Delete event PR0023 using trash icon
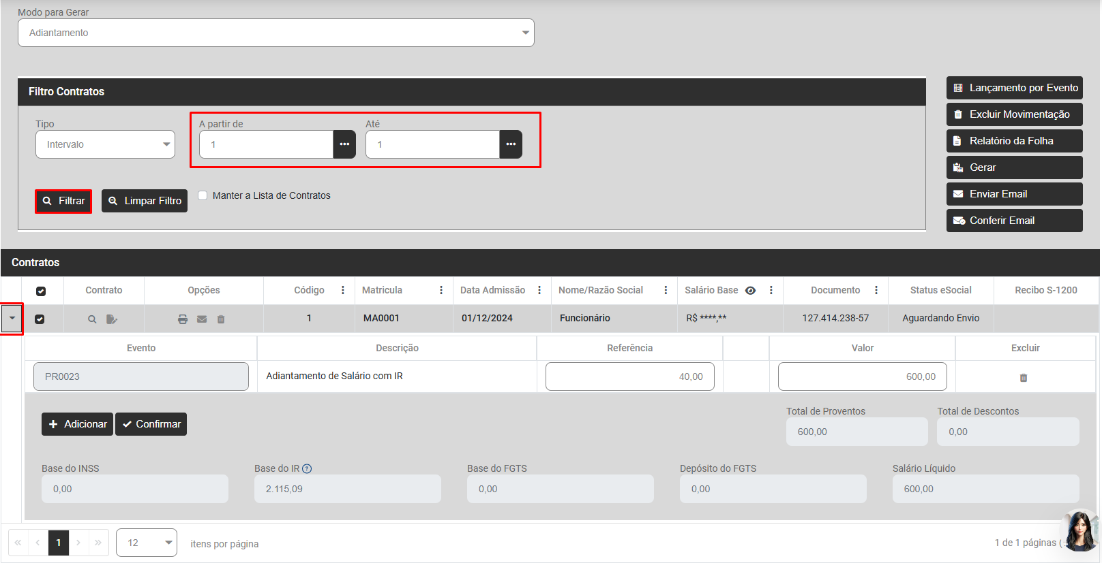 1024,378
